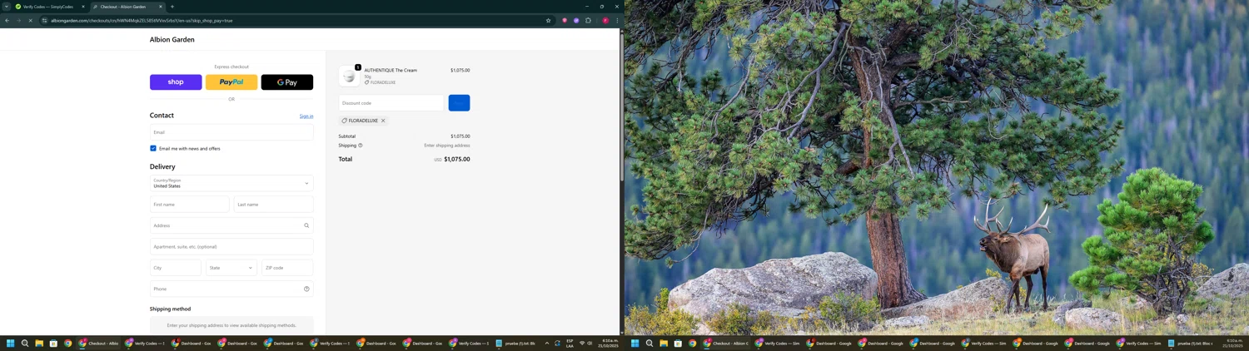Open the pink extension icon in toolbar
This screenshot has height=351, width=1249.
565,21
